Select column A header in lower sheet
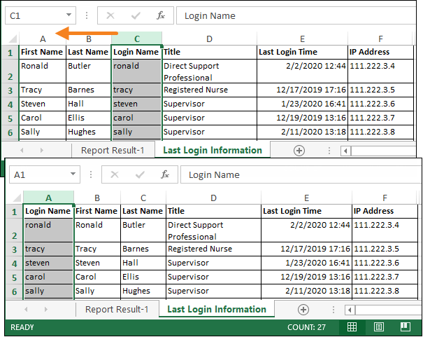This screenshot has height=337, width=423. pyautogui.click(x=48, y=198)
